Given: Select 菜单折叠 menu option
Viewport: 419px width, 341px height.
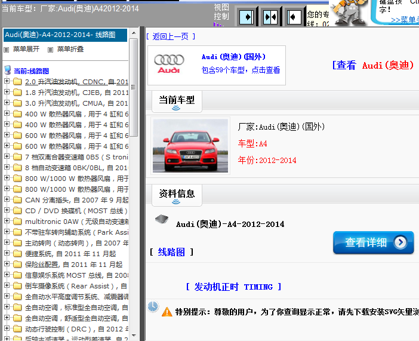Looking at the screenshot, I should click(x=70, y=49).
